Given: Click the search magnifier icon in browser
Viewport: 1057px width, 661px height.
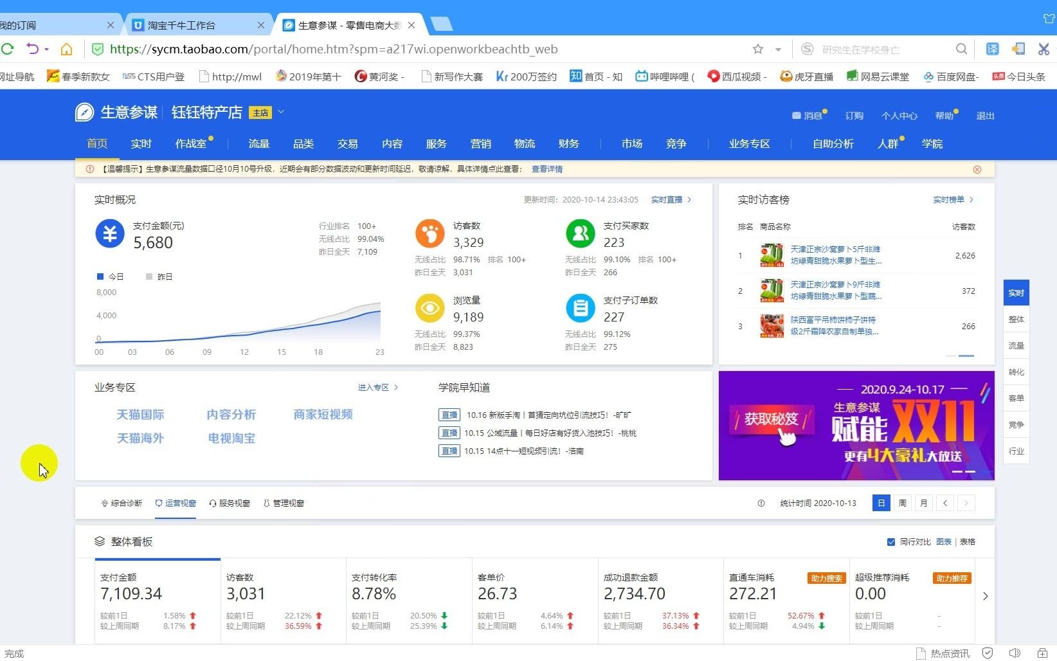Looking at the screenshot, I should point(961,49).
